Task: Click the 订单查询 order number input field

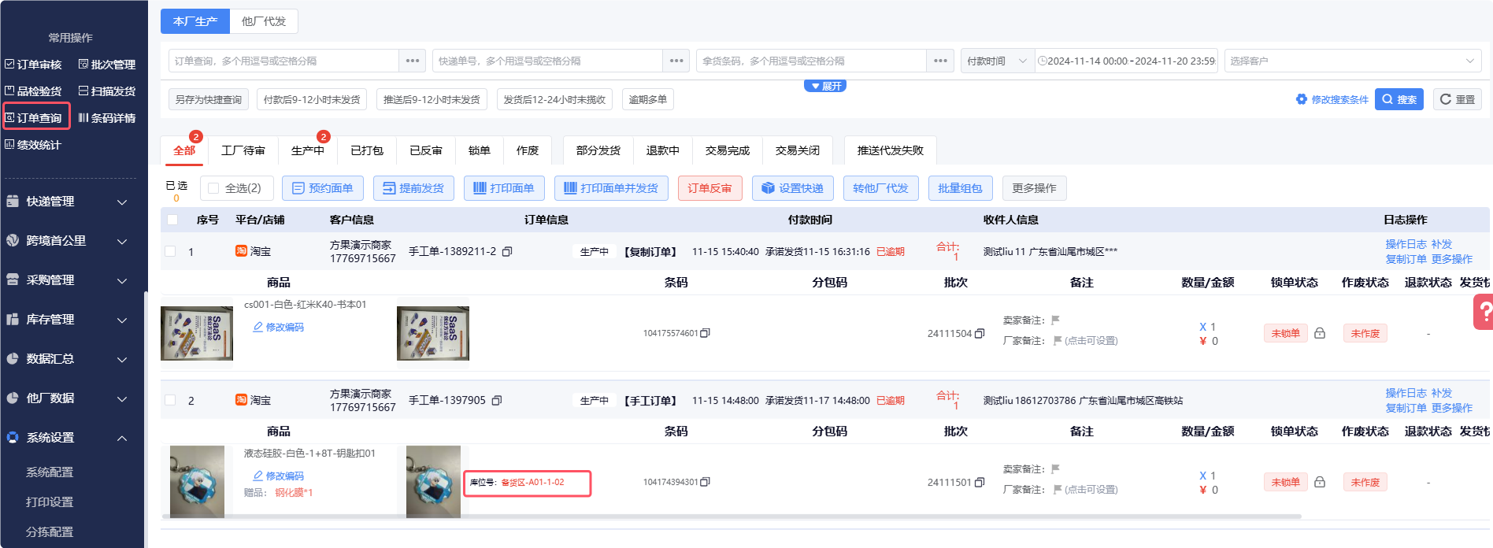Action: point(283,61)
